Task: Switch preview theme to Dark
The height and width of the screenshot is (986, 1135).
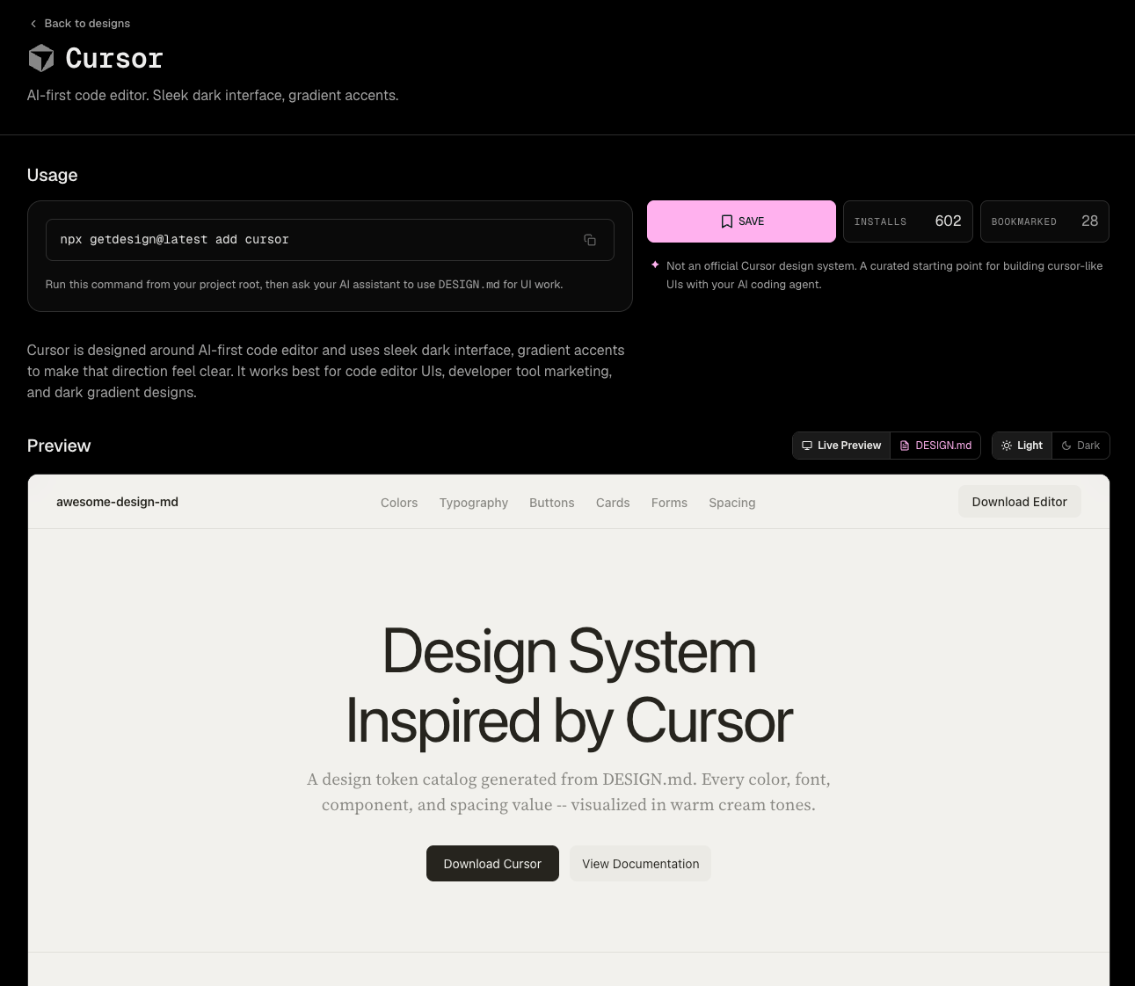Action: tap(1080, 446)
